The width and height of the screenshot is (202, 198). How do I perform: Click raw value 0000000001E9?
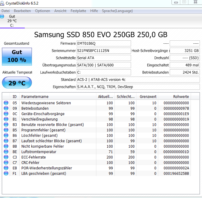pyautogui.click(x=176, y=114)
